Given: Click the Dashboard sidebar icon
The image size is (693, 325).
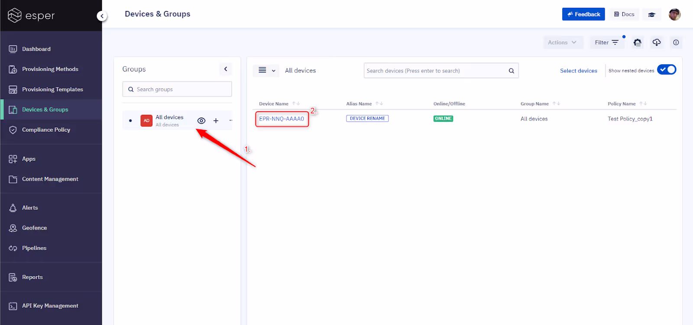Looking at the screenshot, I should coord(13,49).
